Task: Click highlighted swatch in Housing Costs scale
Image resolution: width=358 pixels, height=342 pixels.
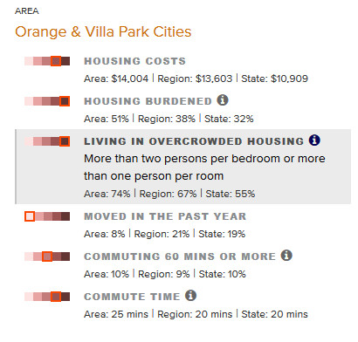Action: point(56,61)
